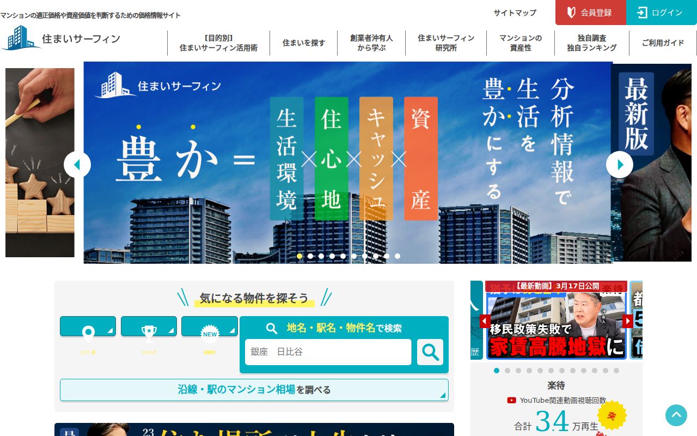Open the ご利用ガイド menu item
Viewport: 697px width, 436px height.
(x=663, y=43)
